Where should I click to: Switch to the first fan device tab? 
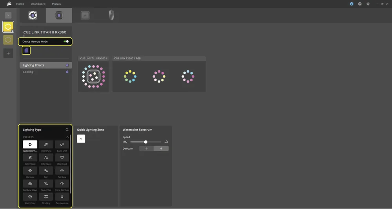coord(33,15)
